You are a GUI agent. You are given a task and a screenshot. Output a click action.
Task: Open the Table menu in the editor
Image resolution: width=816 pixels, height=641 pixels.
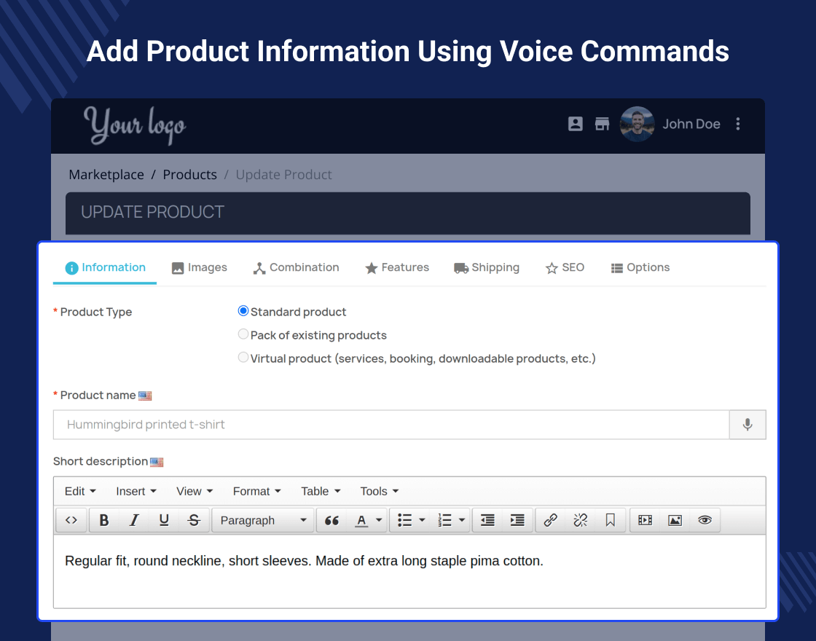click(x=321, y=491)
